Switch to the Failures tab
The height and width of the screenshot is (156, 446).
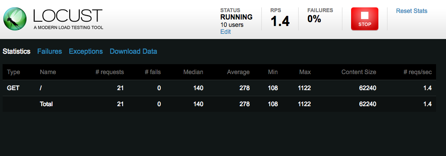click(x=49, y=52)
